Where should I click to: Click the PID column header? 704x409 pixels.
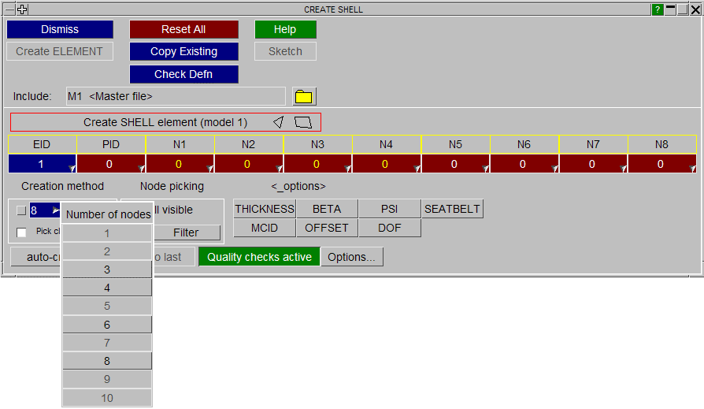(111, 144)
